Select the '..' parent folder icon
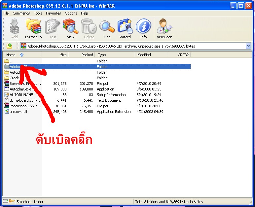The image size is (255, 207). click(x=7, y=61)
